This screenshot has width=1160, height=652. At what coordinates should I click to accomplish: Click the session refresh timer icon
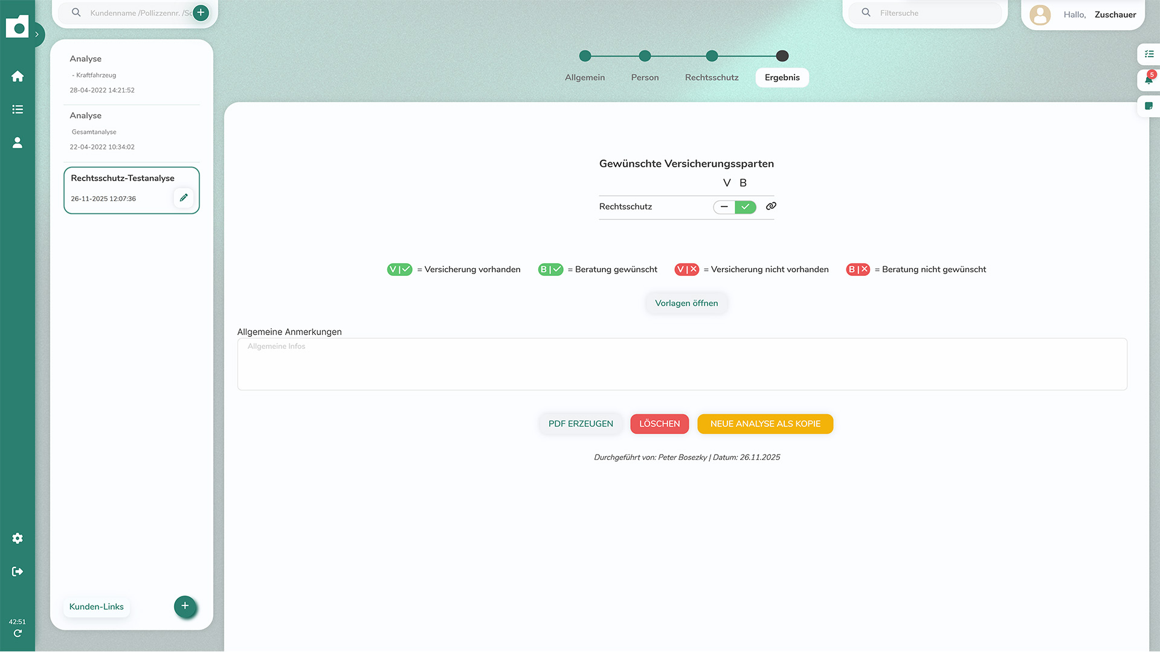coord(18,633)
